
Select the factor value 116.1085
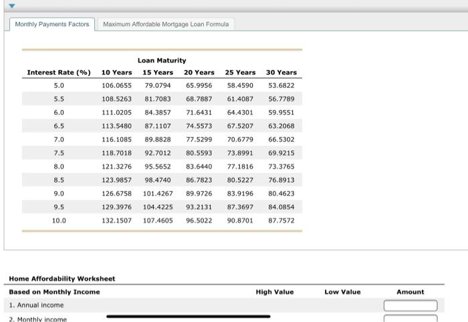(117, 139)
